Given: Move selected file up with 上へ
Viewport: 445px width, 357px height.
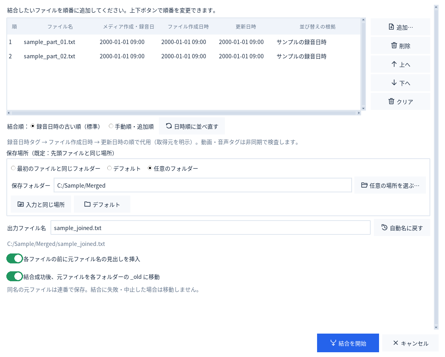Looking at the screenshot, I should click(x=400, y=64).
